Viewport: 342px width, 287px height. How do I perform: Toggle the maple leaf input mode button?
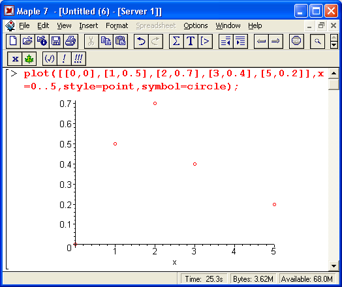pyautogui.click(x=29, y=59)
